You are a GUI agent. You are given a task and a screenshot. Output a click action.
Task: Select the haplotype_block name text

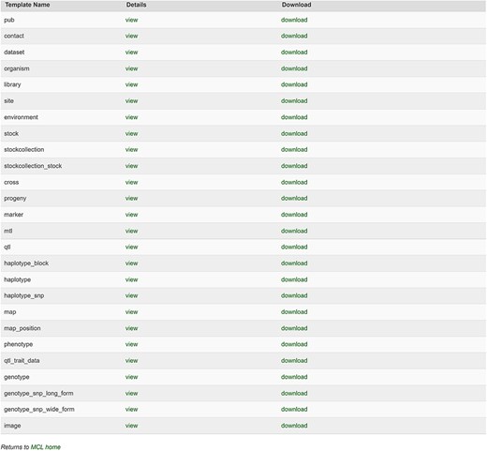tap(26, 263)
